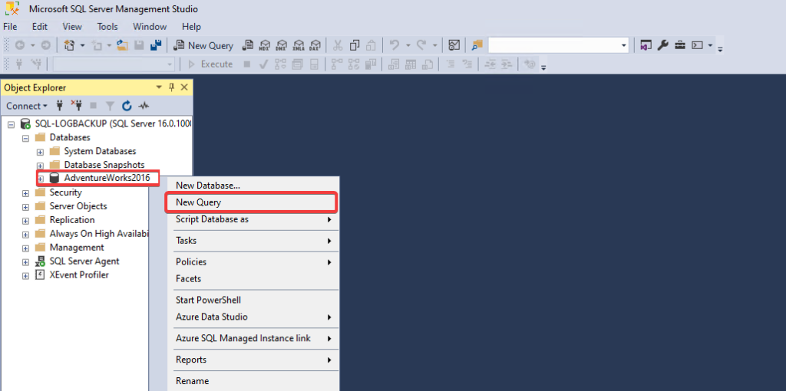Close the Object Explorer panel

coord(184,87)
